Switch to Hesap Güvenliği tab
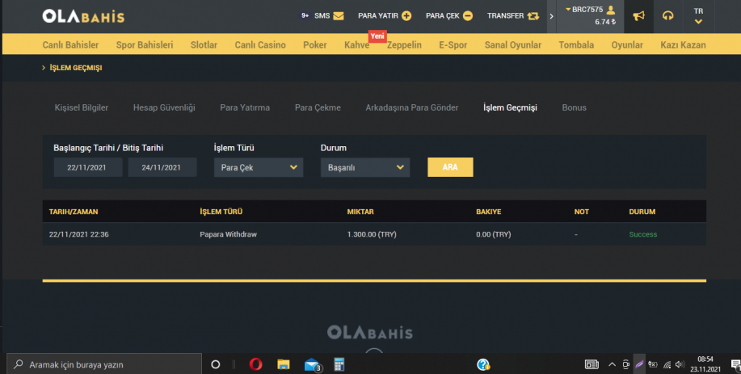The width and height of the screenshot is (741, 374). tap(164, 107)
